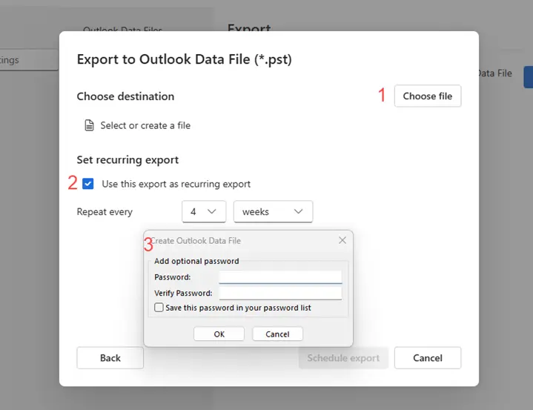Click the Choose destination heading
The height and width of the screenshot is (410, 533).
[125, 96]
